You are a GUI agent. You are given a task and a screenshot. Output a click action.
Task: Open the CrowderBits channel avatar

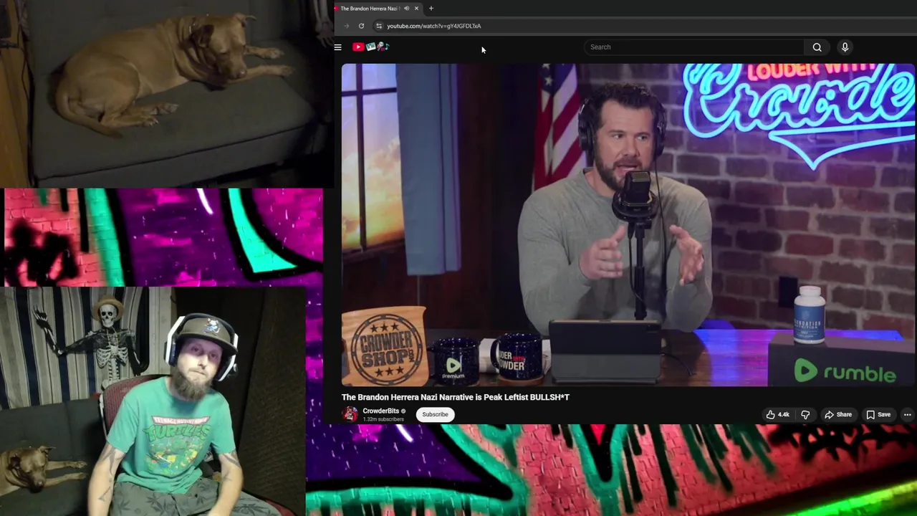pyautogui.click(x=350, y=414)
